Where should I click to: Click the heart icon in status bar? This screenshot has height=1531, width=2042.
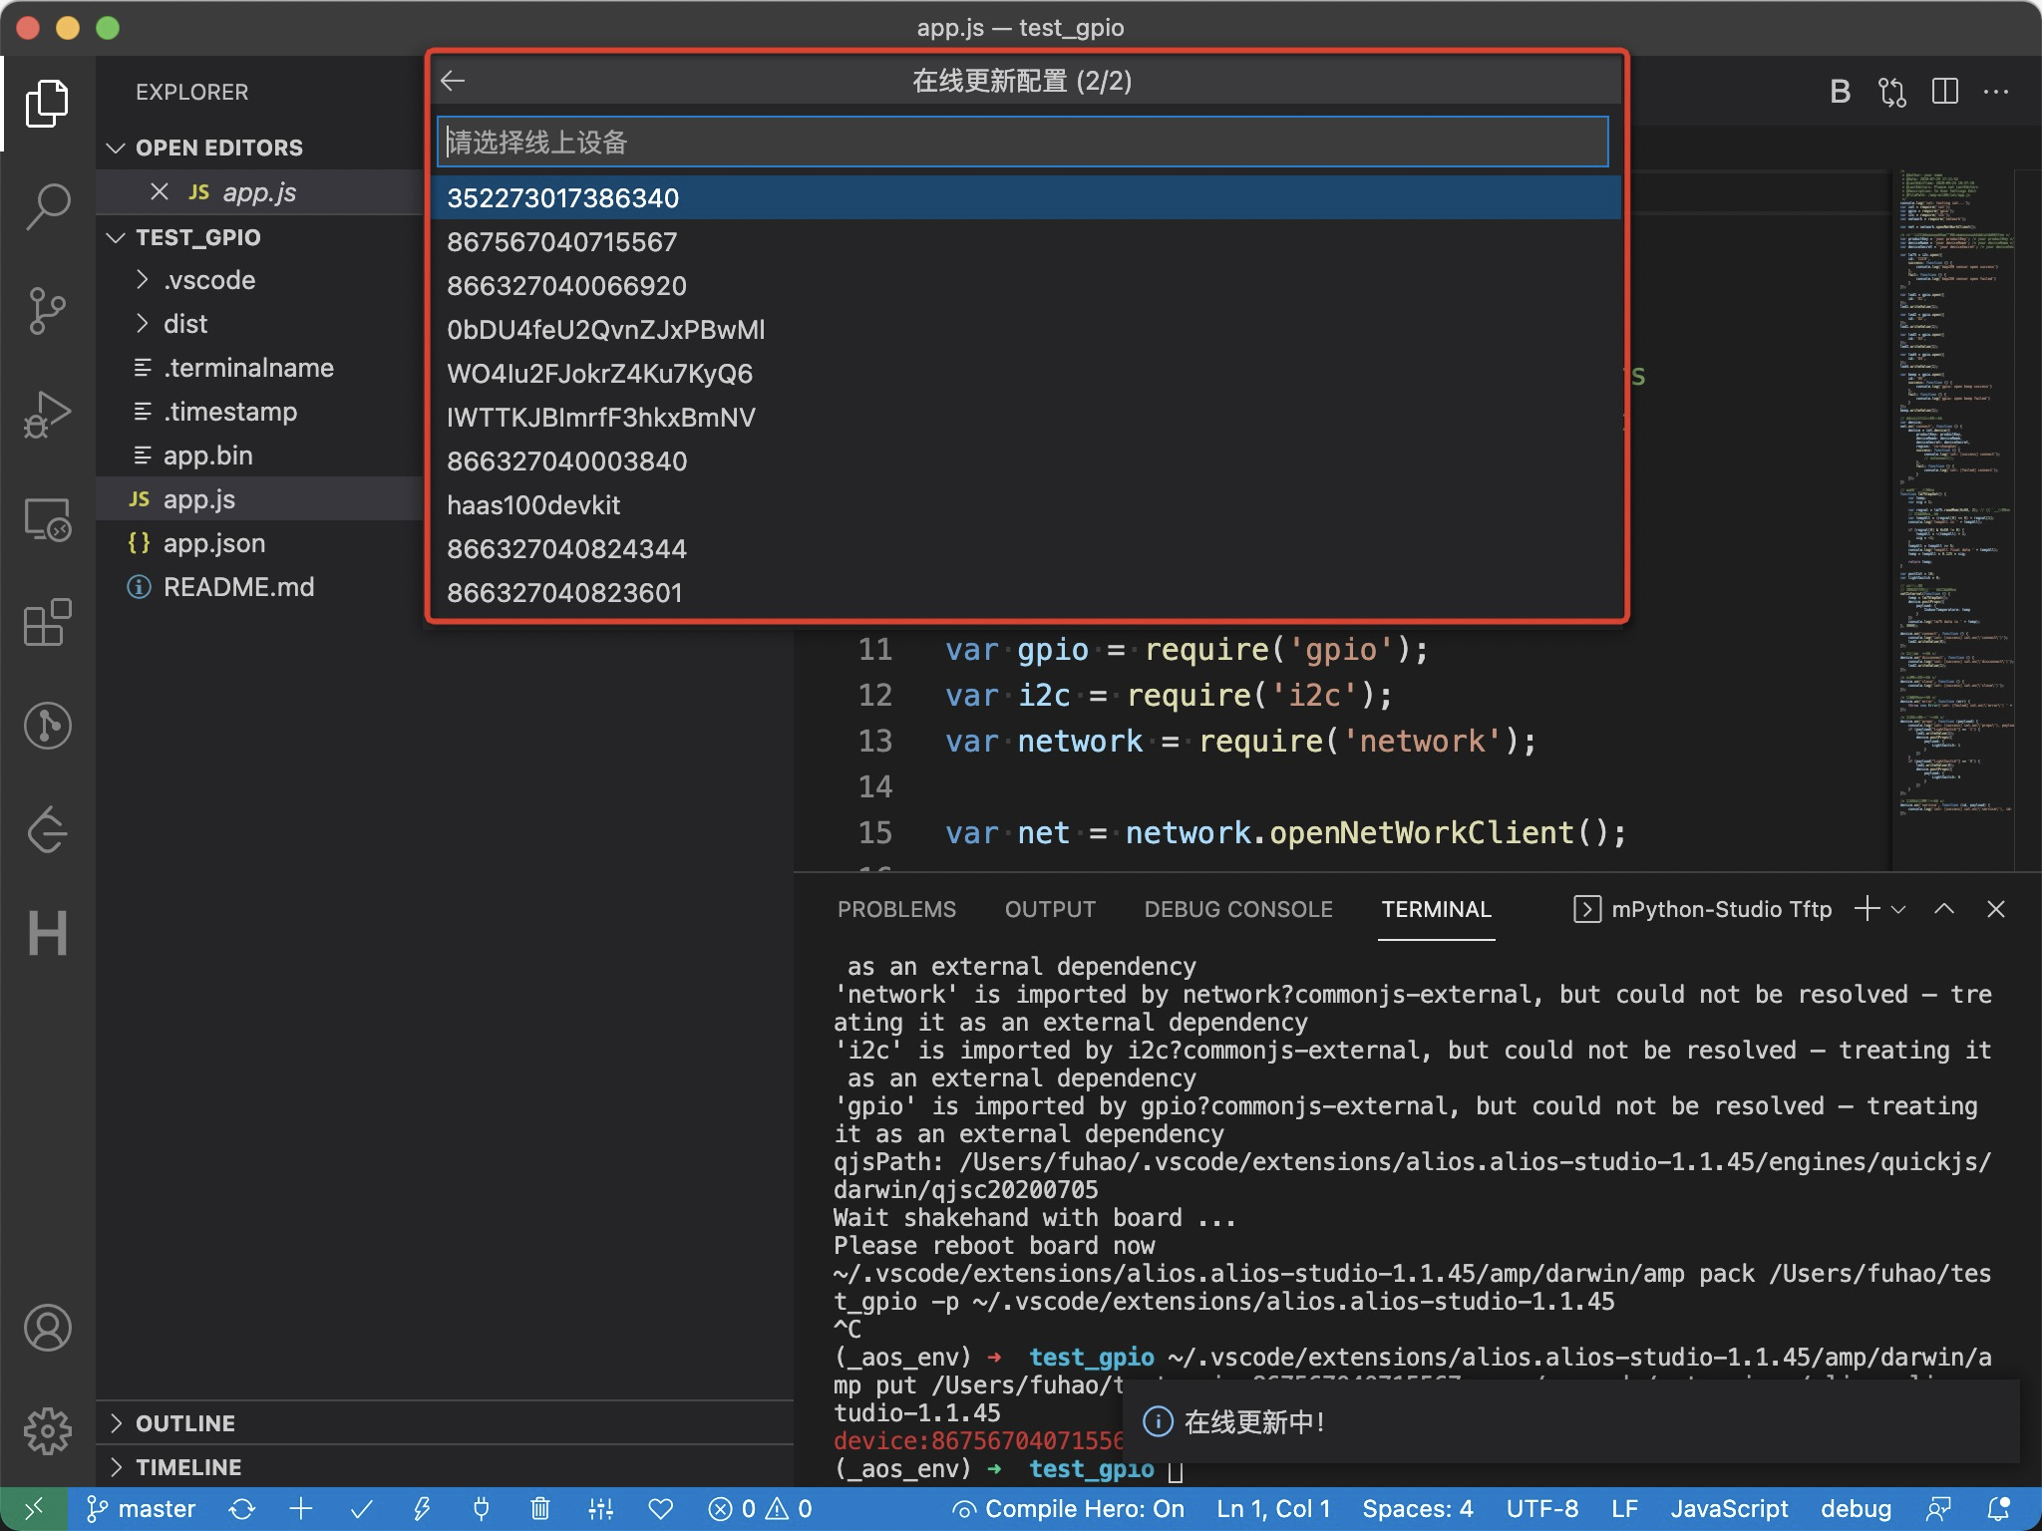click(660, 1509)
